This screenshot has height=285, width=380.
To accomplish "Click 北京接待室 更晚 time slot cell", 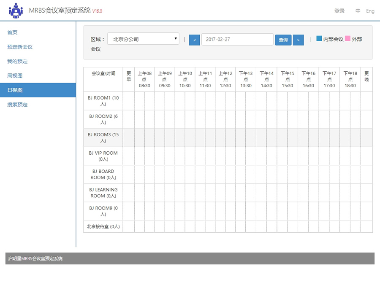I will (x=366, y=226).
